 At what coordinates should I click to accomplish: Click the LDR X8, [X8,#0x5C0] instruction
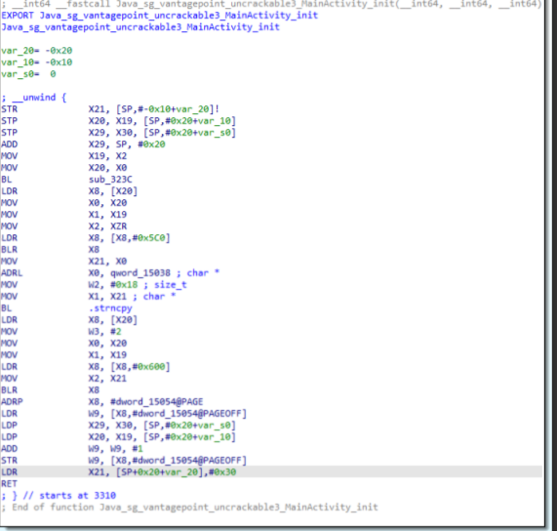click(x=86, y=238)
